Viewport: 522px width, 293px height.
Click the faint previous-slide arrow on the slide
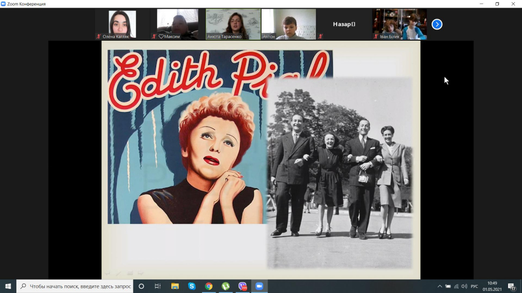click(x=108, y=273)
